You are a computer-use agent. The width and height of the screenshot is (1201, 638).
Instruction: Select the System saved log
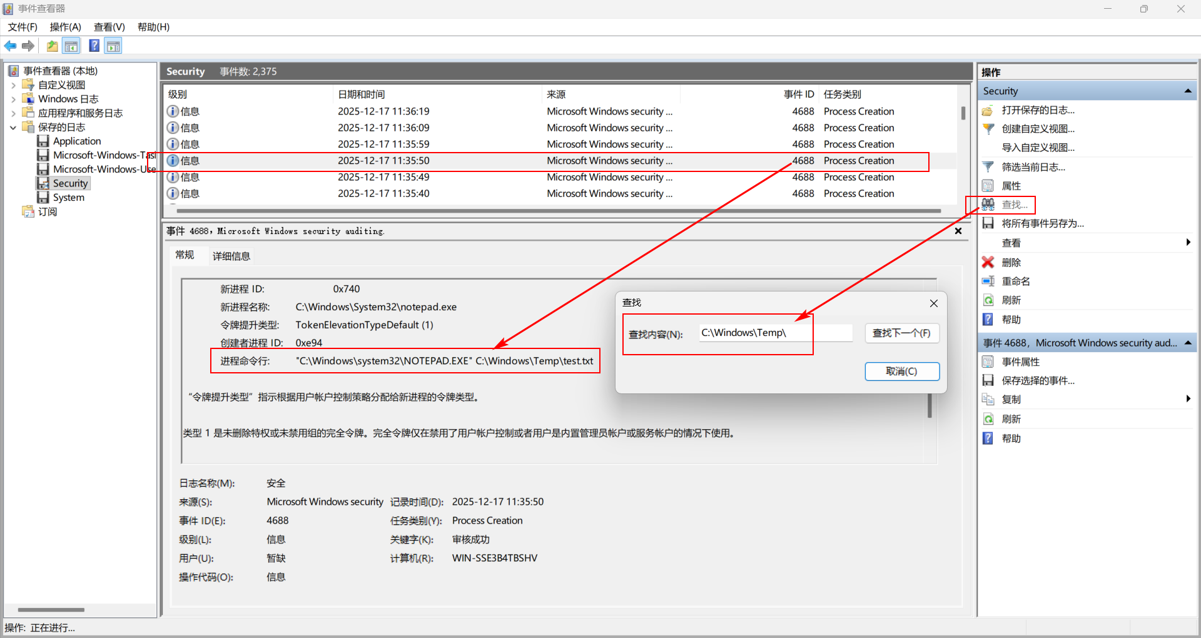[68, 198]
